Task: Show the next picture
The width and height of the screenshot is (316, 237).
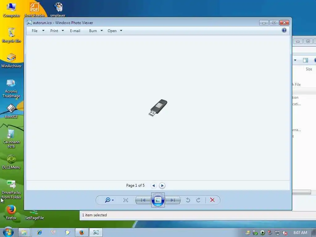Action: tap(173, 200)
